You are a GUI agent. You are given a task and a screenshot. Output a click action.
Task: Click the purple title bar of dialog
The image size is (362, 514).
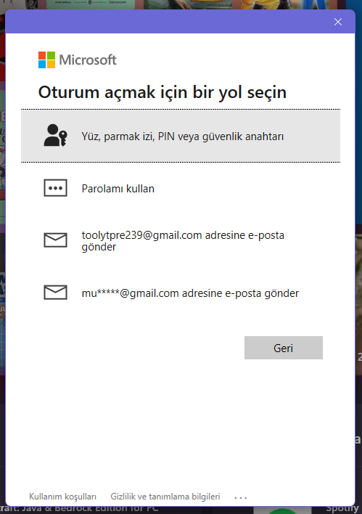click(x=169, y=22)
